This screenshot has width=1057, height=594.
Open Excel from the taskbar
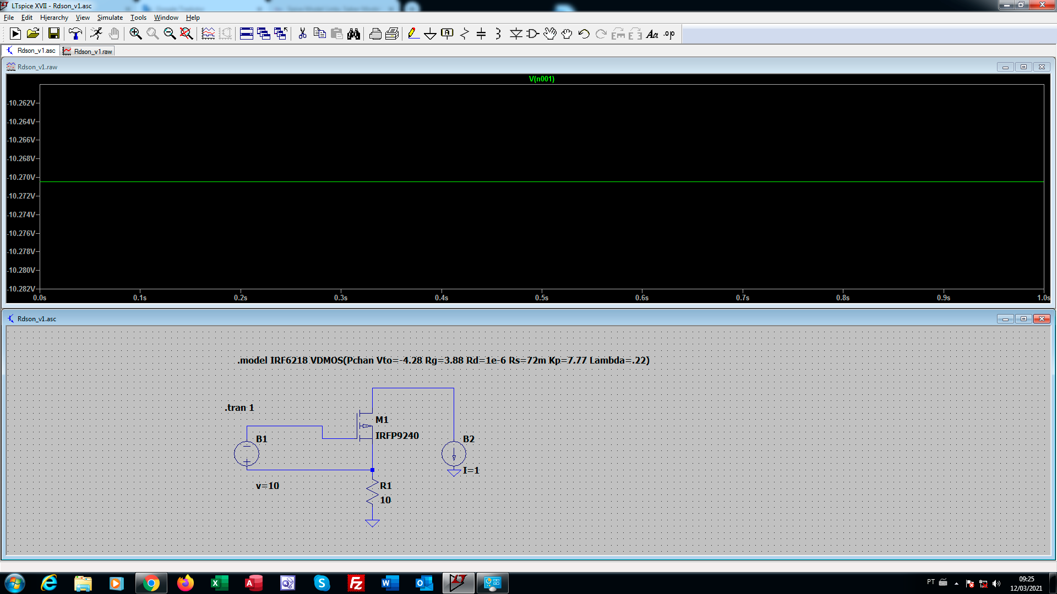[220, 583]
